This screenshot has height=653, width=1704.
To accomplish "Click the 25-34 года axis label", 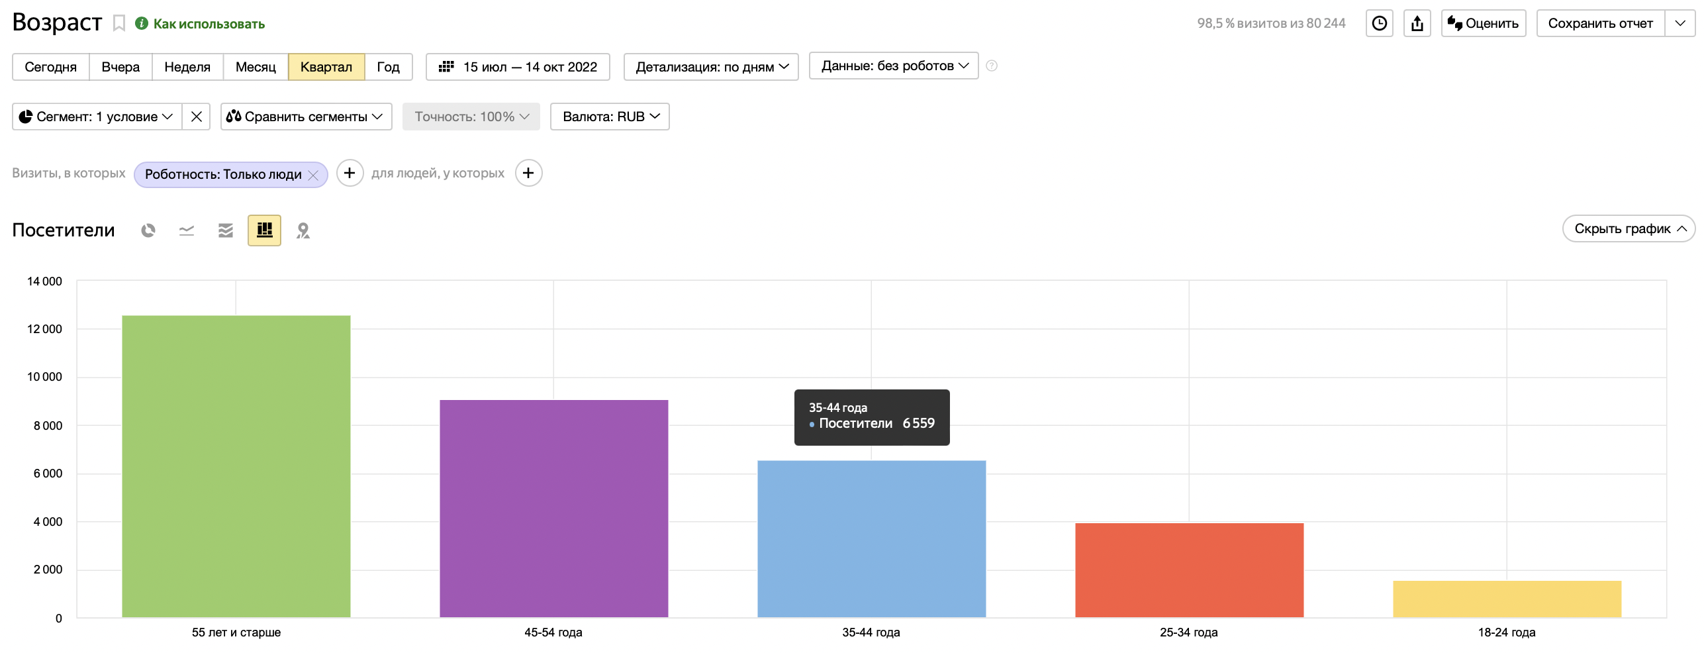I will coord(1189,632).
